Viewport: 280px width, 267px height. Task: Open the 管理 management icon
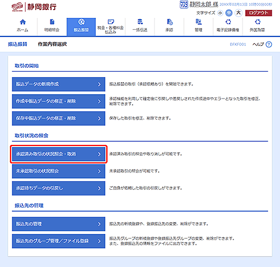(x=199, y=22)
